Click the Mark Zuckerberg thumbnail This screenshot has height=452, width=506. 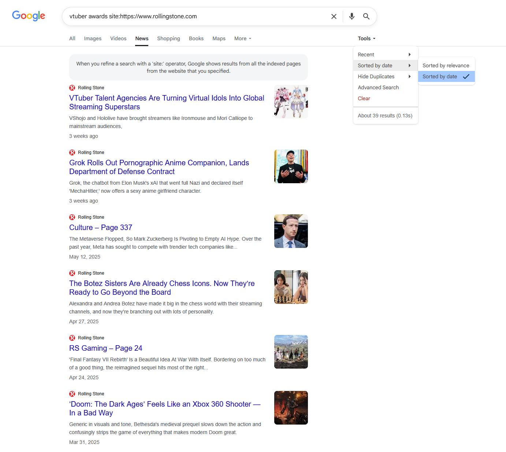tap(291, 231)
